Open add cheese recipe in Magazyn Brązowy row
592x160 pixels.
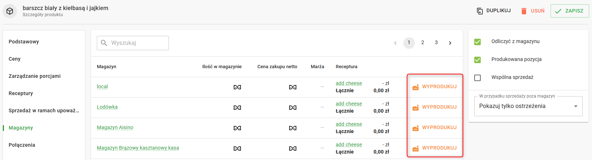pyautogui.click(x=349, y=145)
